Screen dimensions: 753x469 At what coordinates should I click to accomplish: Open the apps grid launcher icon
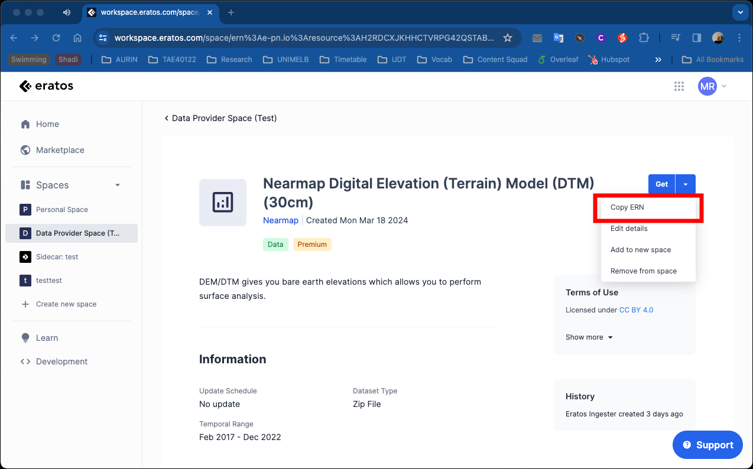pos(679,86)
